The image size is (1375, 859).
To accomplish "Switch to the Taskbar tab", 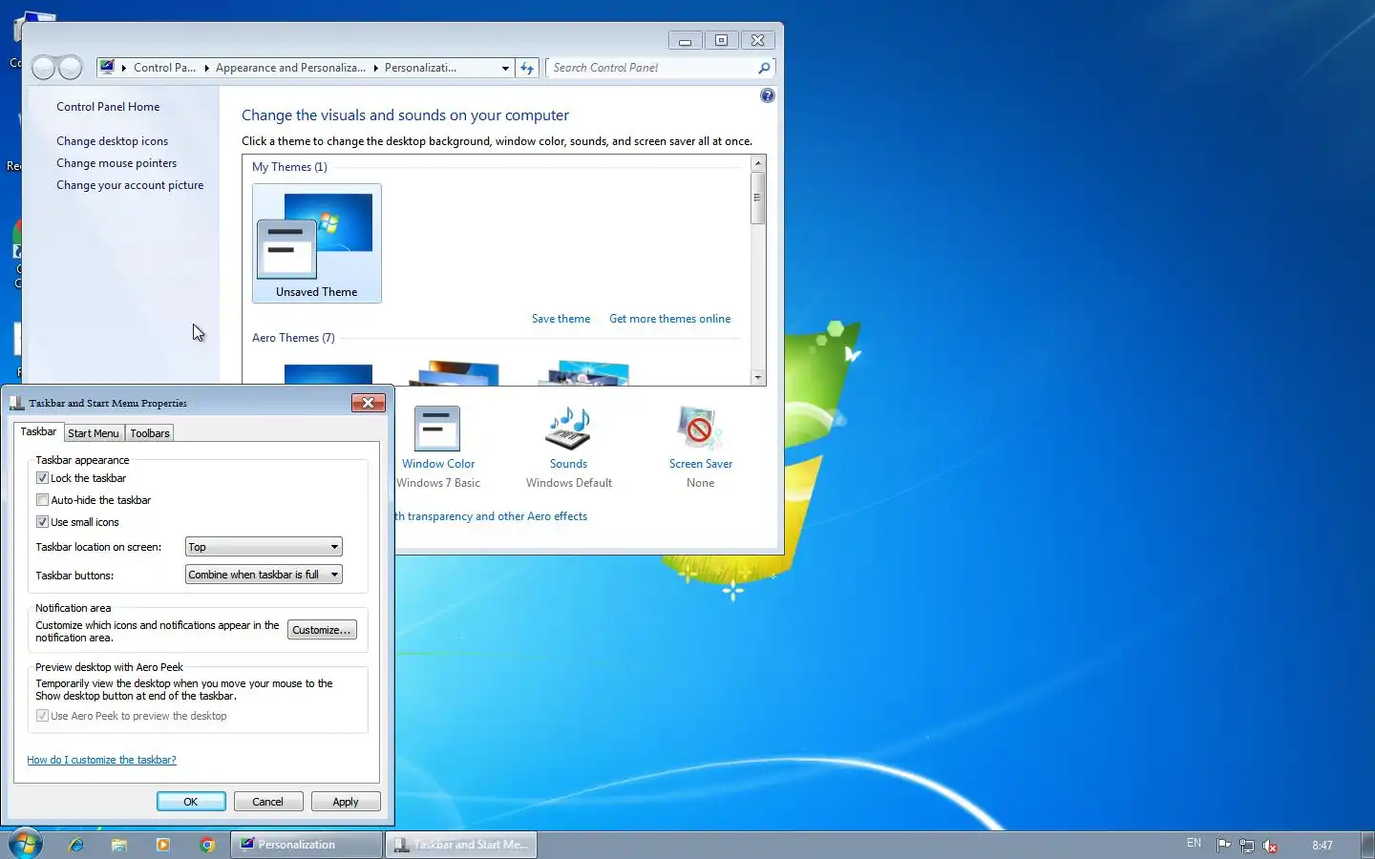I will click(38, 431).
